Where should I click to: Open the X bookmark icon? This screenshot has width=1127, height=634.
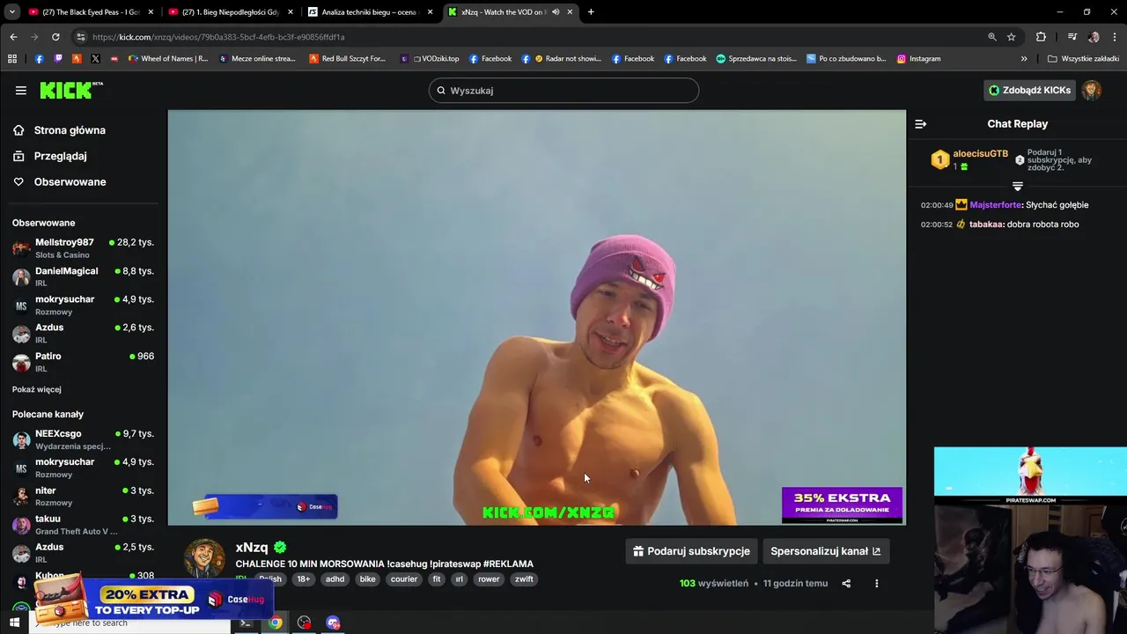point(95,59)
